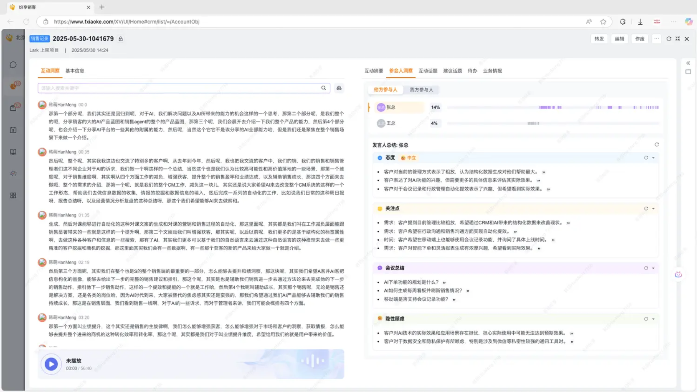Open the chat icon in left sidebar
Viewport: 697px width, 392px height.
click(x=13, y=65)
